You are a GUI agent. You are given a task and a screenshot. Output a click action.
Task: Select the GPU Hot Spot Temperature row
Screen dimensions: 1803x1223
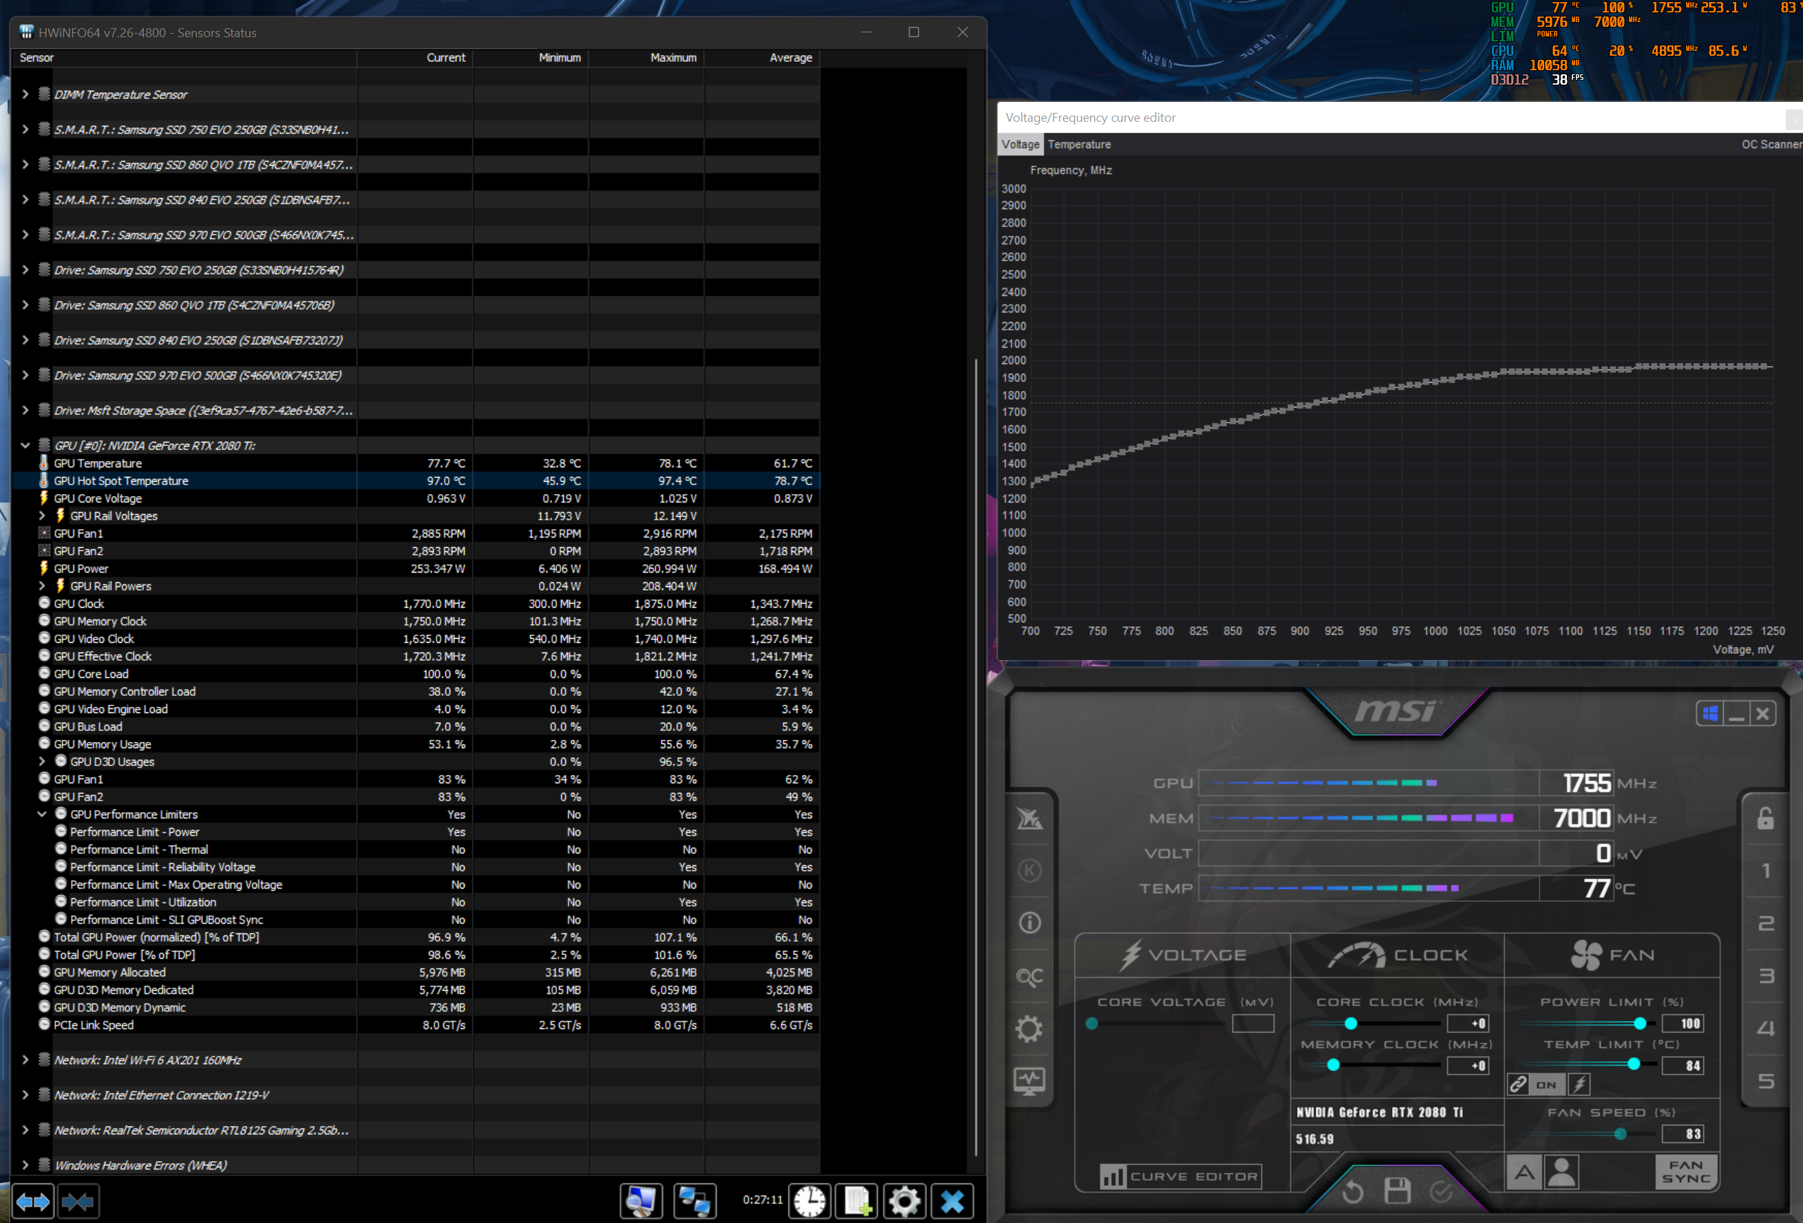coord(416,481)
